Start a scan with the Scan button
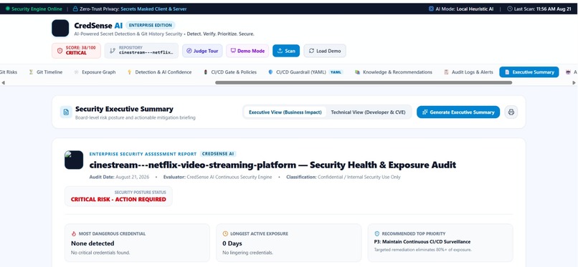The height and width of the screenshot is (267, 578). [286, 51]
